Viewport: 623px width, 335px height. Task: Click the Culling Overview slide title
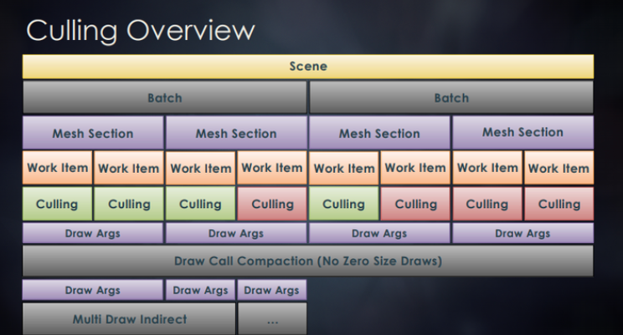tap(140, 29)
